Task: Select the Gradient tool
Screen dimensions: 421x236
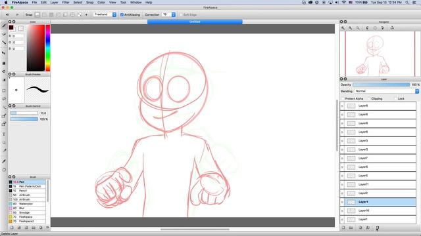Action: click(4, 80)
